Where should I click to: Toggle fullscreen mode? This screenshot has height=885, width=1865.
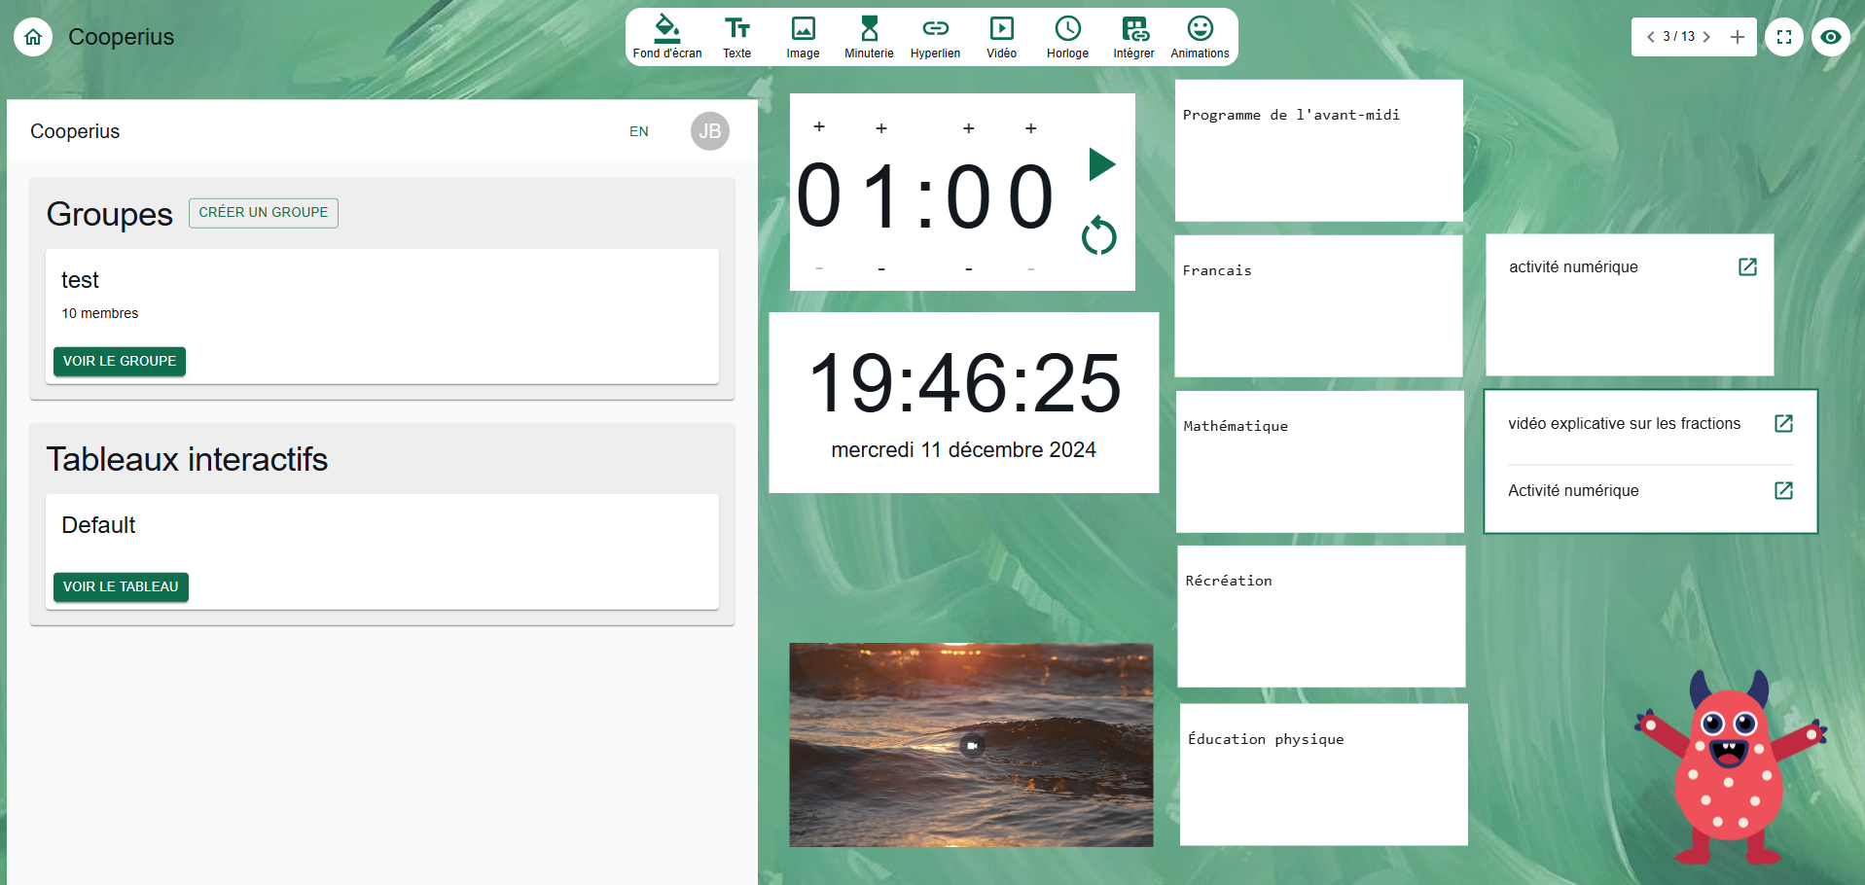1783,37
